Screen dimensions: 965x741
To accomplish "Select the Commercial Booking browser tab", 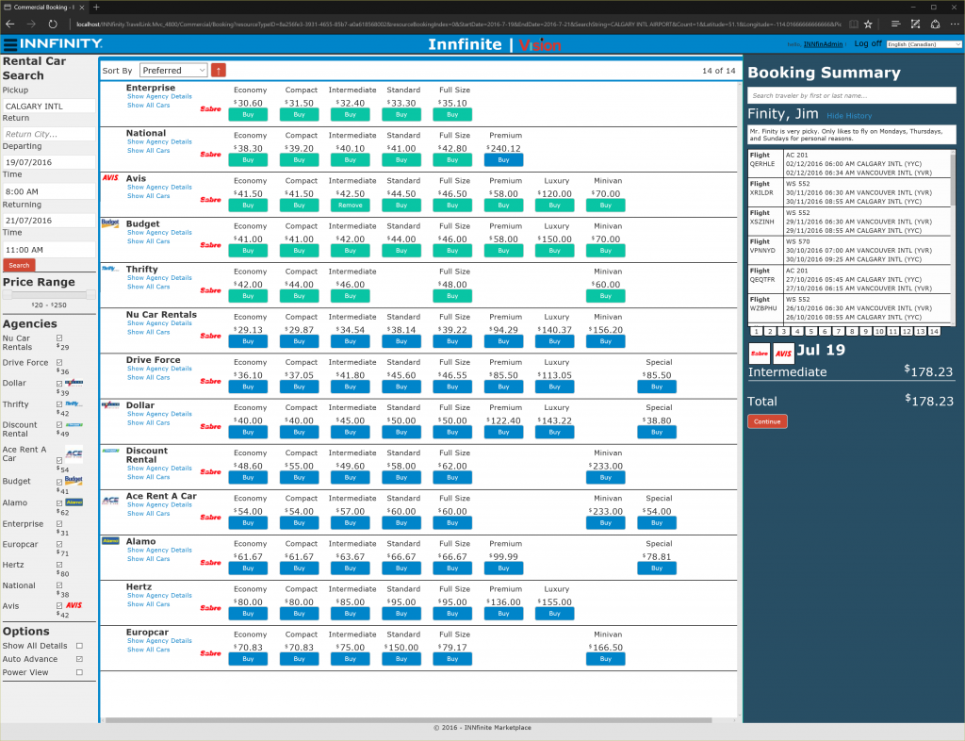I will 44,7.
